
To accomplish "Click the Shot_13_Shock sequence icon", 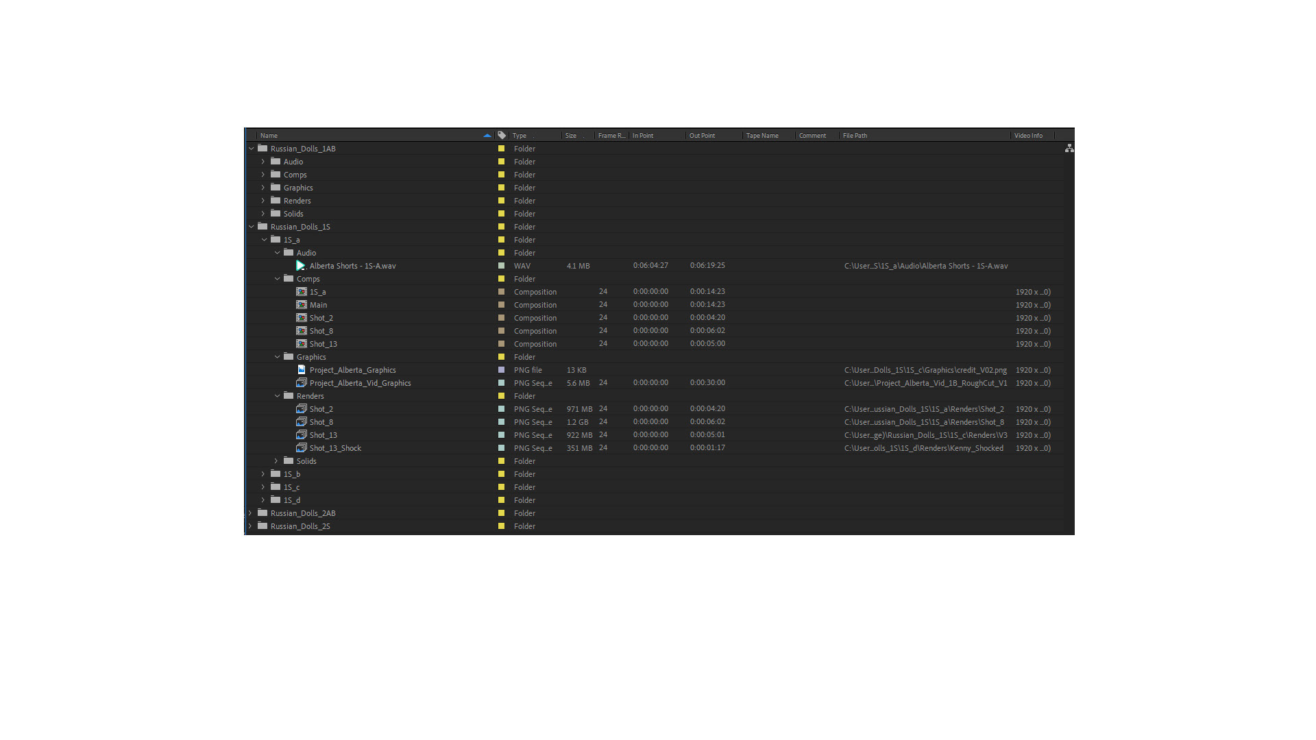I will 302,448.
